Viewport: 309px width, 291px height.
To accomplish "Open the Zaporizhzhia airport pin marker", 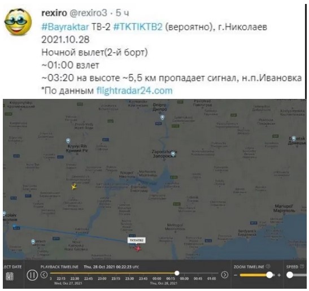I will tap(173, 154).
